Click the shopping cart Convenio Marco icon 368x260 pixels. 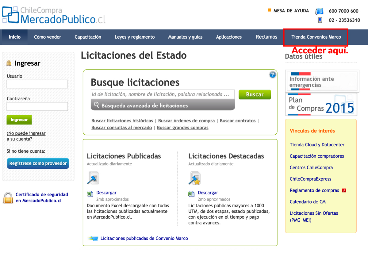[93, 239]
